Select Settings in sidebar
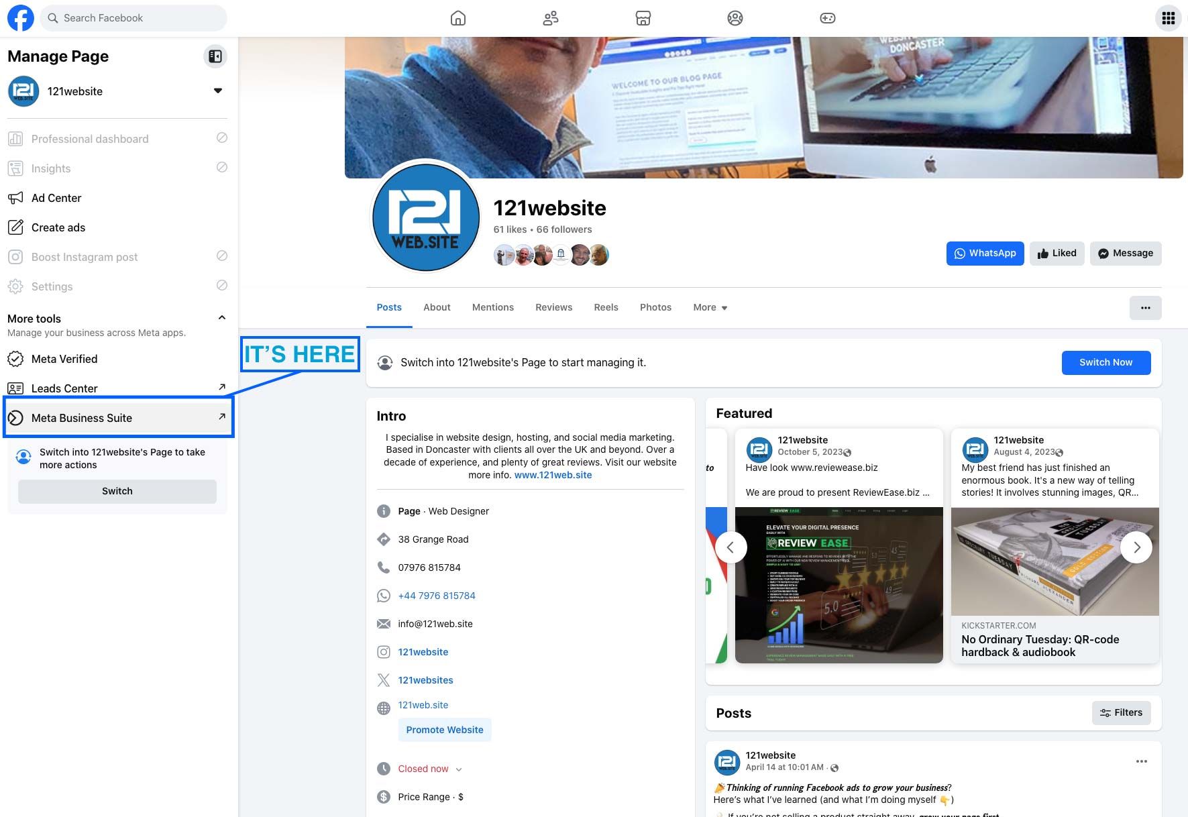The height and width of the screenshot is (817, 1188). [x=117, y=286]
